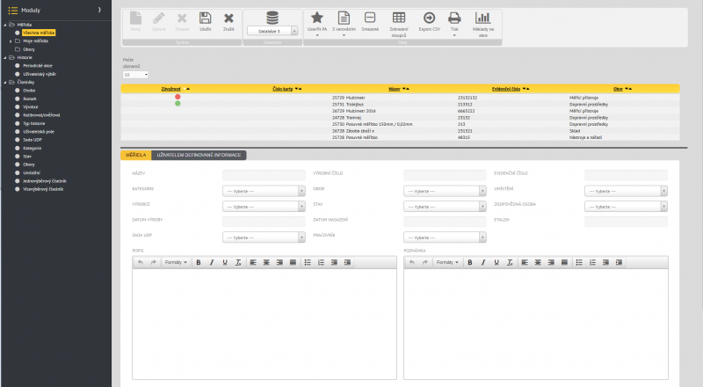Click the Nový new record icon
Screen dimensions: 703x387
[x=135, y=18]
